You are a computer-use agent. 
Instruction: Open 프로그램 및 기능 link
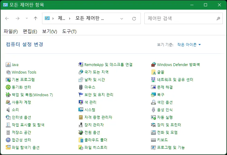click(x=171, y=147)
